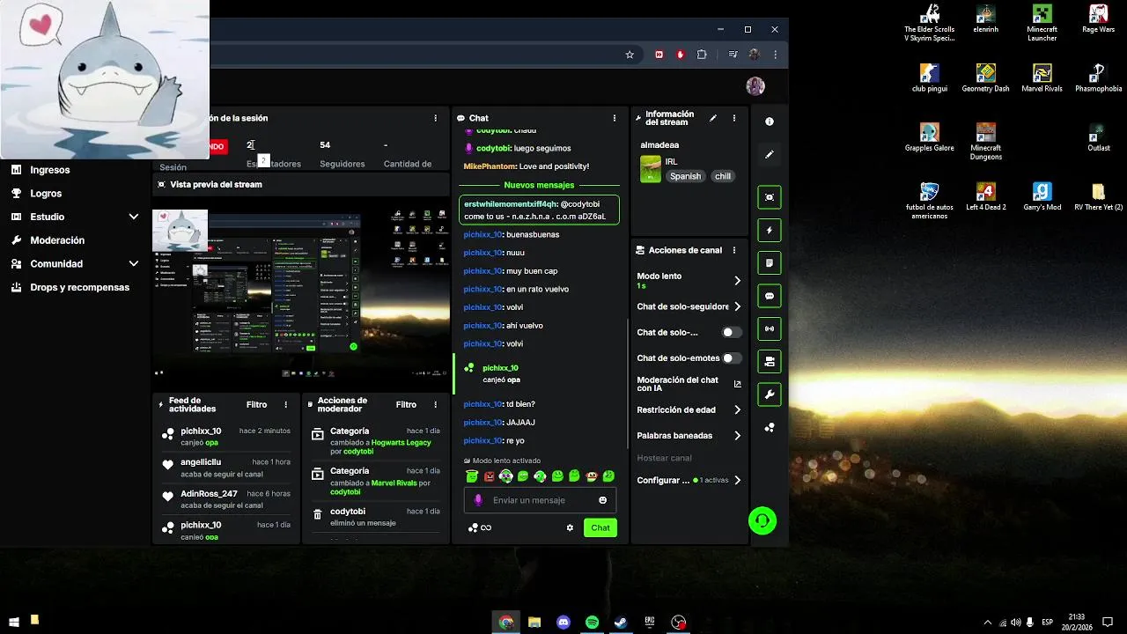Screen dimensions: 1127x634
Task: Enable Chat de solo-emotes switch
Action: pos(732,358)
